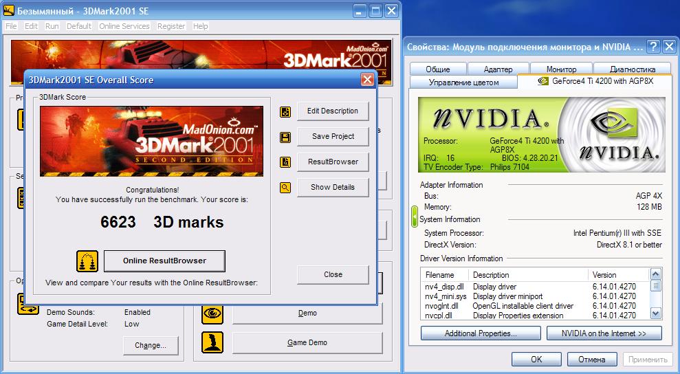The height and width of the screenshot is (374, 680).
Task: Click the Edit Description button
Action: pos(333,111)
